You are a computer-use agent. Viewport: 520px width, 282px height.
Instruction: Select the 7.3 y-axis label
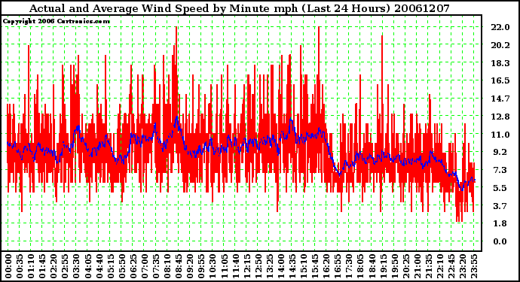pos(500,170)
